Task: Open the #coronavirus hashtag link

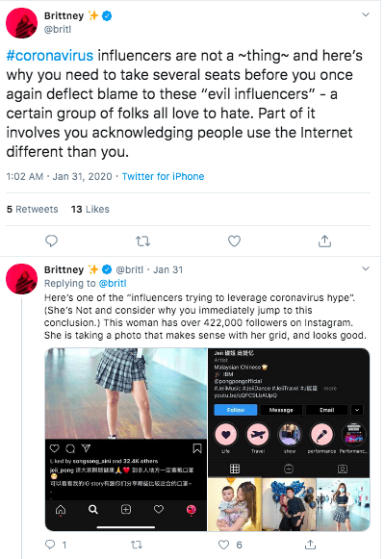Action: tap(50, 56)
